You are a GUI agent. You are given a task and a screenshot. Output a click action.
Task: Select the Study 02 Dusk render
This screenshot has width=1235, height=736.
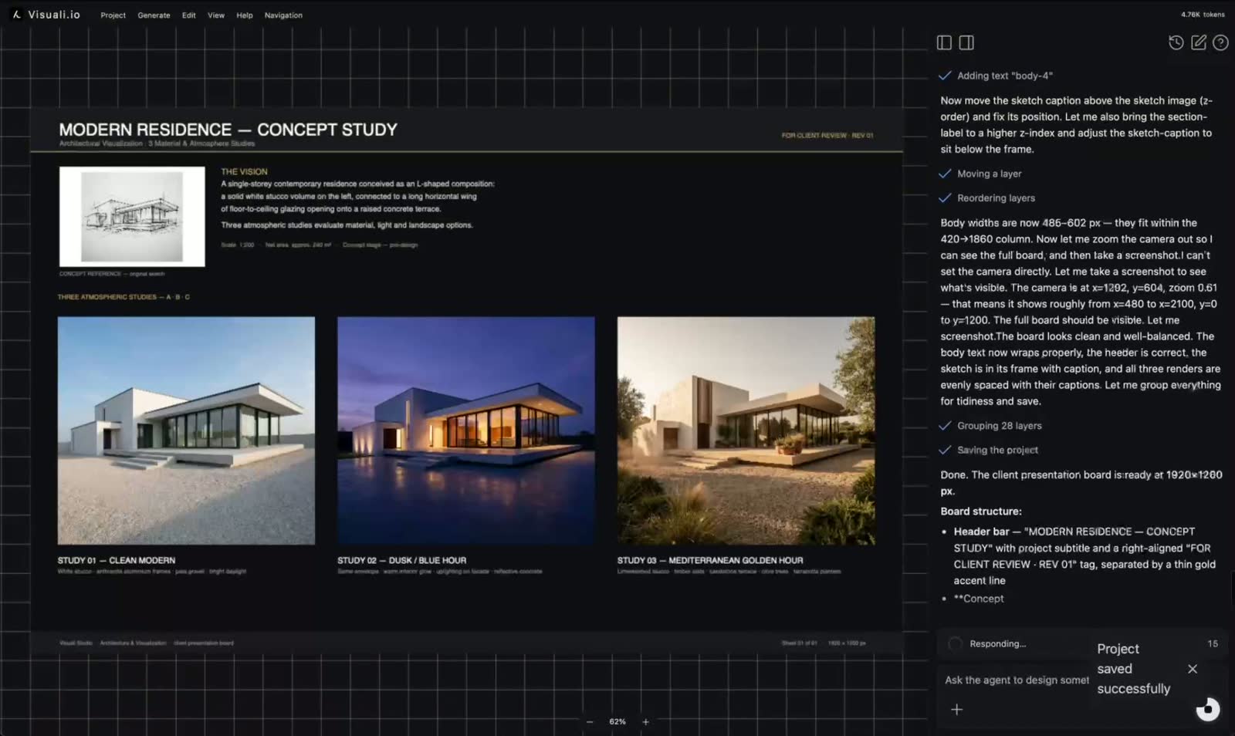[x=466, y=430]
